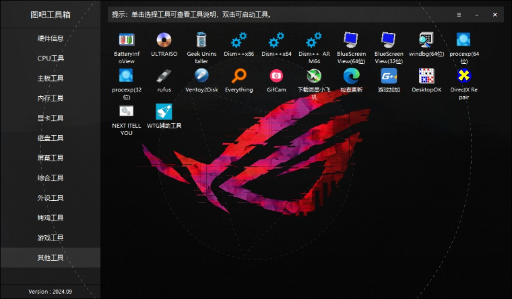Open the 显卡工具 sidebar category
The width and height of the screenshot is (512, 299).
pos(51,118)
